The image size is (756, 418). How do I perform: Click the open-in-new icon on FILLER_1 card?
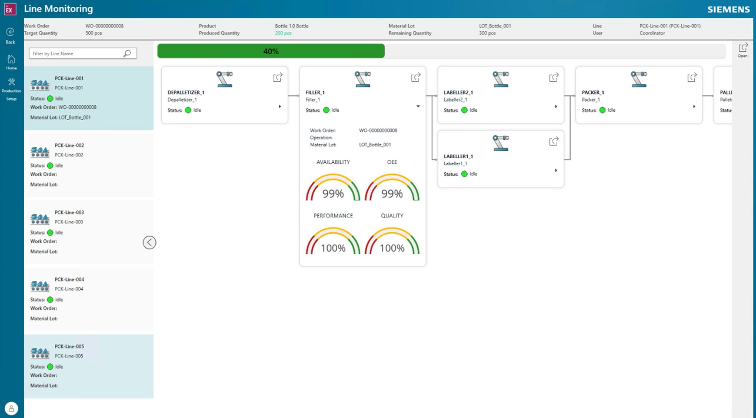point(416,77)
